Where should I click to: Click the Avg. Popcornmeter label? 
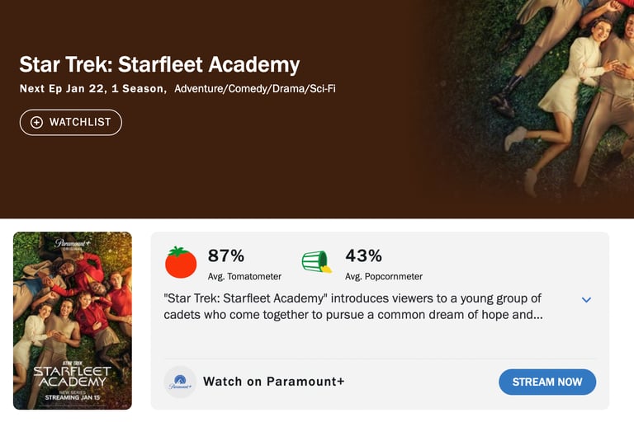[384, 277]
